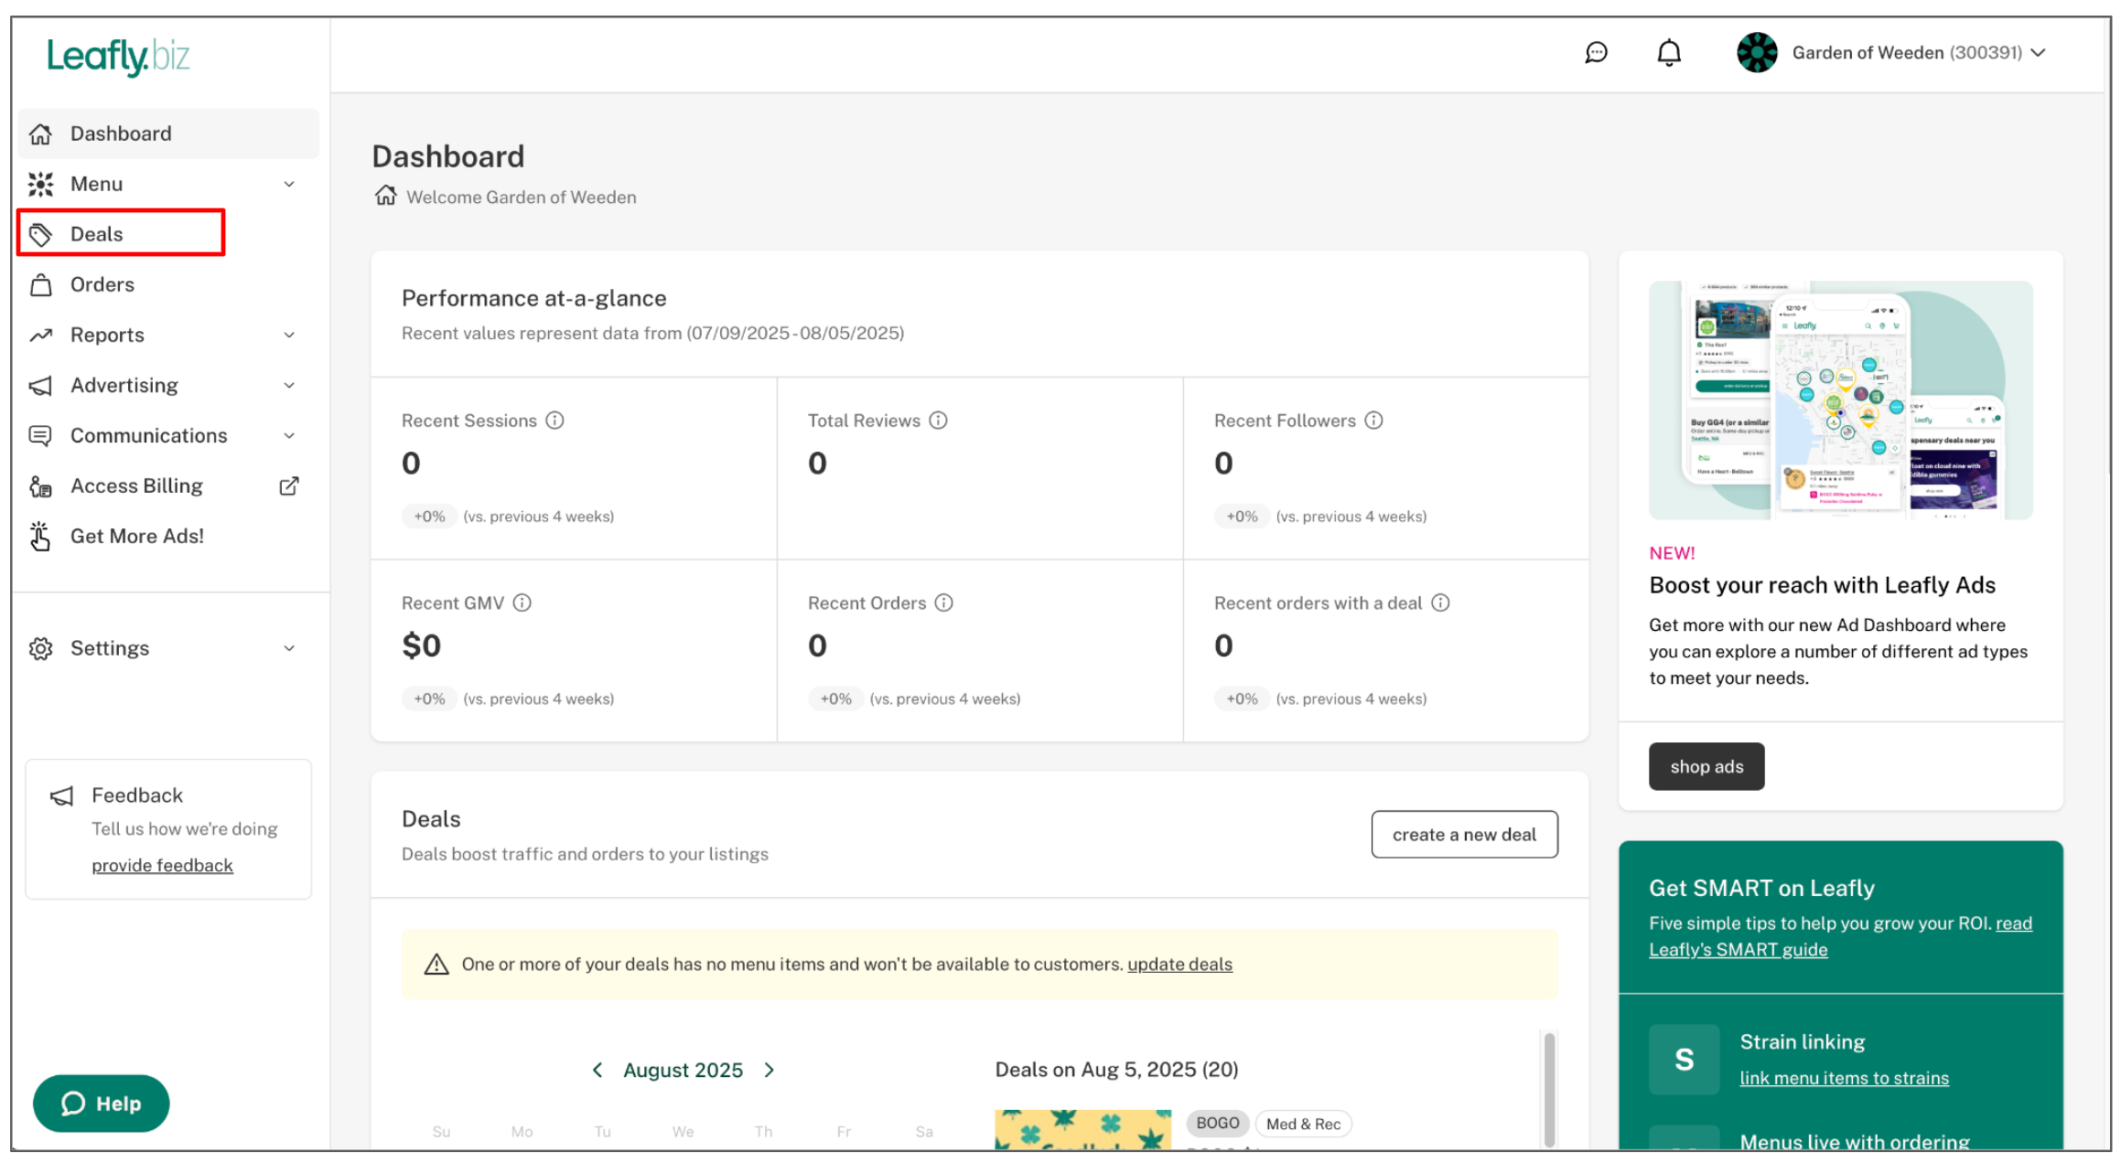Click the deals list scrollbar
Image resolution: width=2121 pixels, height=1163 pixels.
coord(1549,1088)
